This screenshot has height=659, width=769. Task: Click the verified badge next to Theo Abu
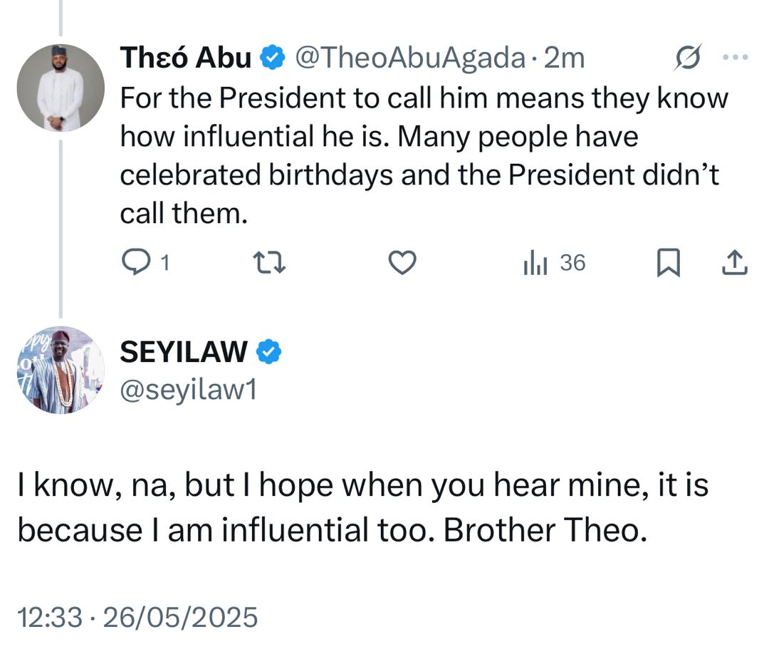coord(271,60)
